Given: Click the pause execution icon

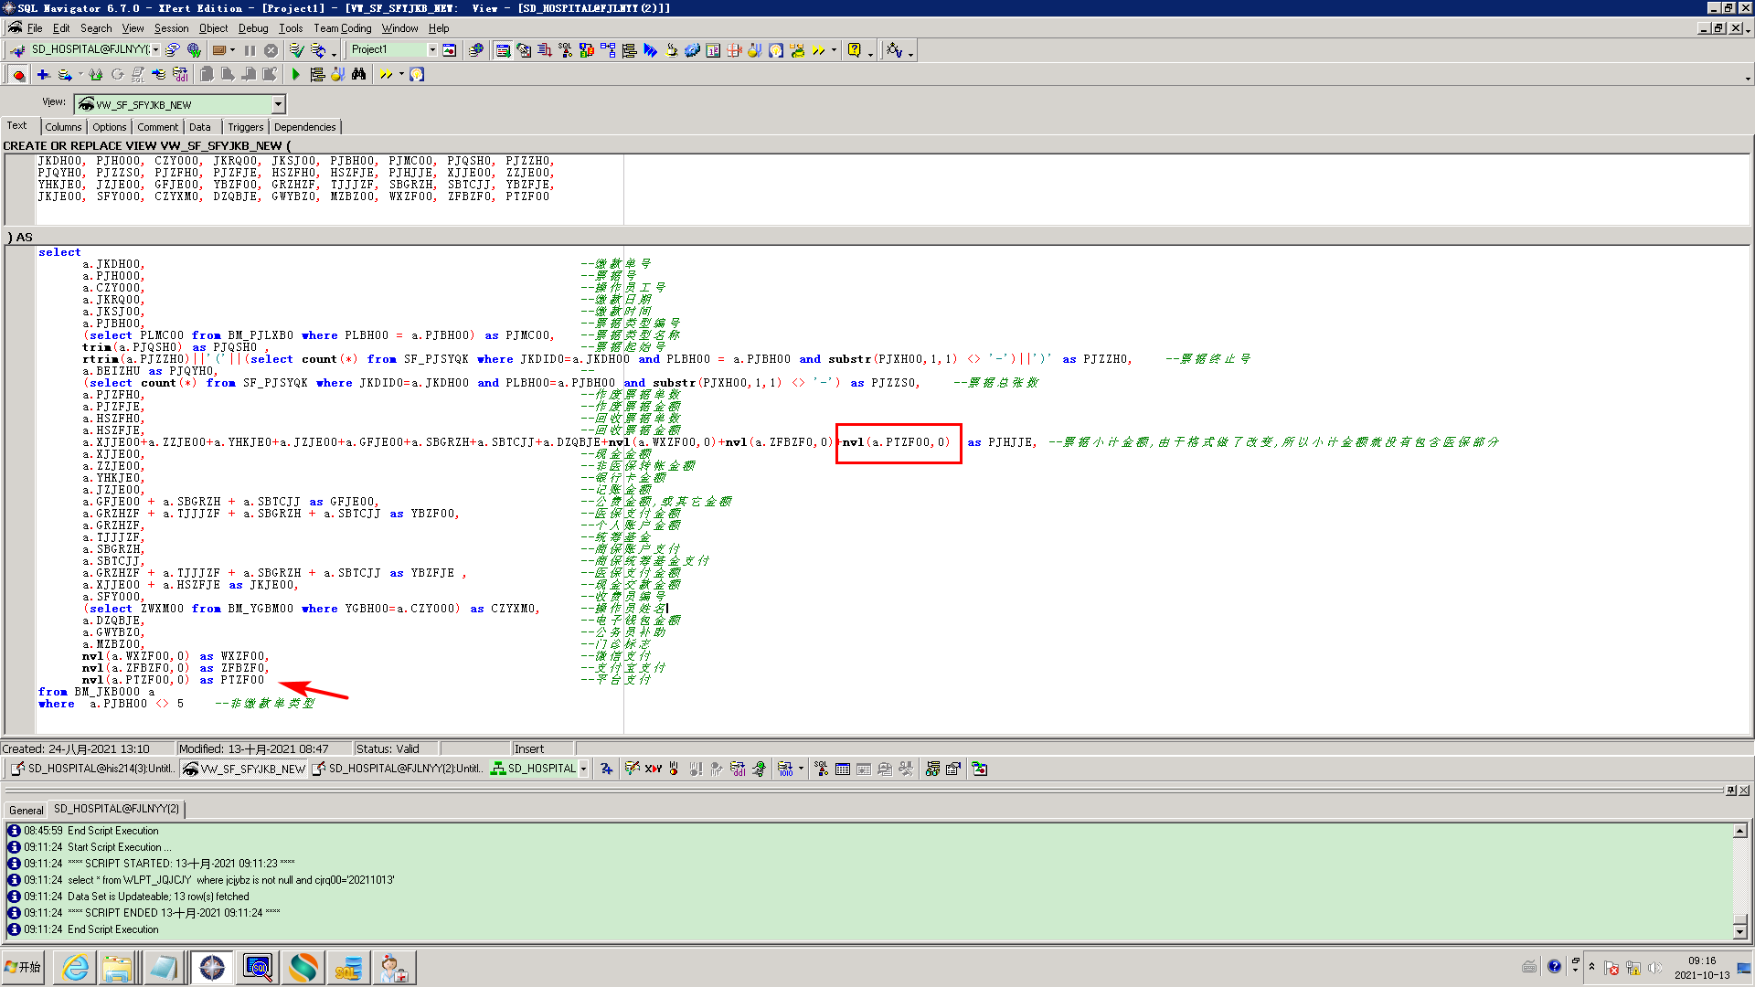Looking at the screenshot, I should [250, 50].
